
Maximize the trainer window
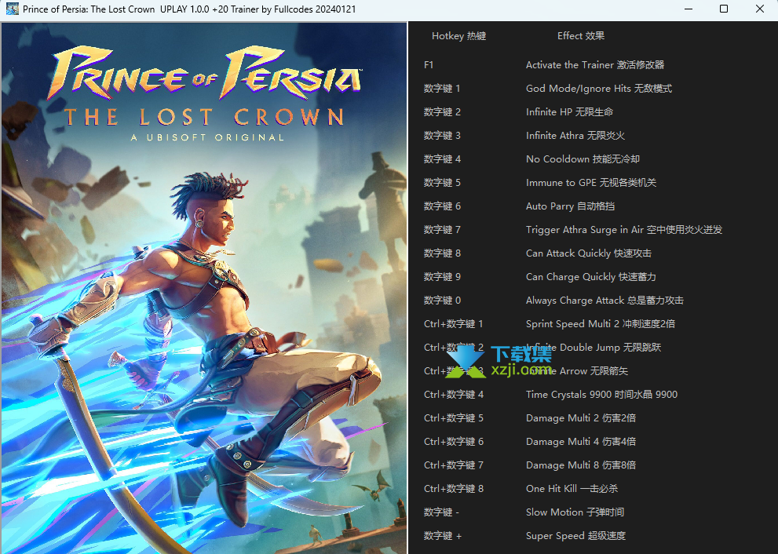click(x=724, y=9)
